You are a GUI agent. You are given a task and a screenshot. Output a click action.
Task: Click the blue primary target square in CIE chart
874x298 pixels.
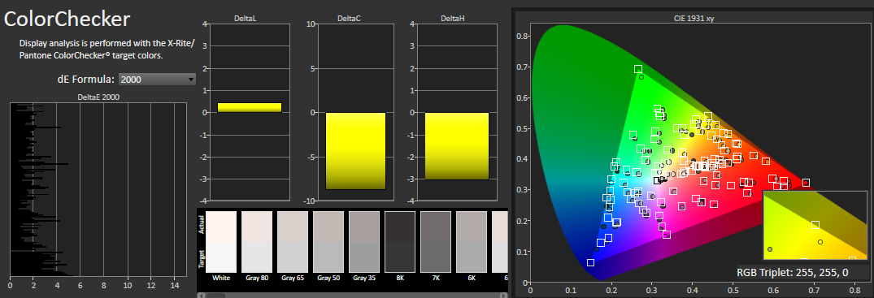[x=591, y=262]
